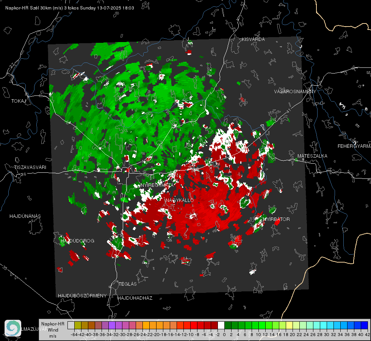Click the 42 value on the legend scale
The image size is (371, 341).
coord(368,335)
